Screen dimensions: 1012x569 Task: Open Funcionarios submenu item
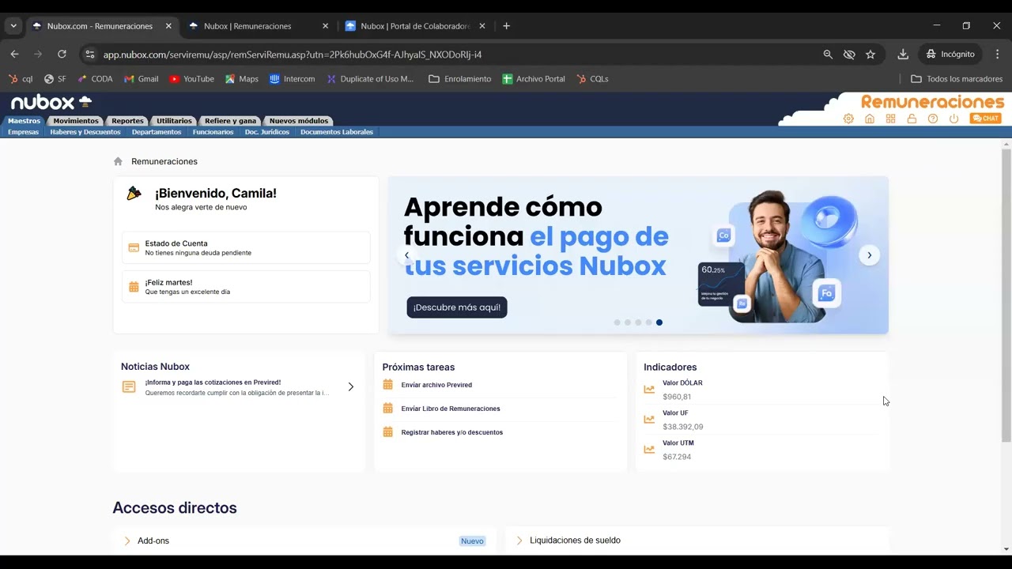(213, 132)
